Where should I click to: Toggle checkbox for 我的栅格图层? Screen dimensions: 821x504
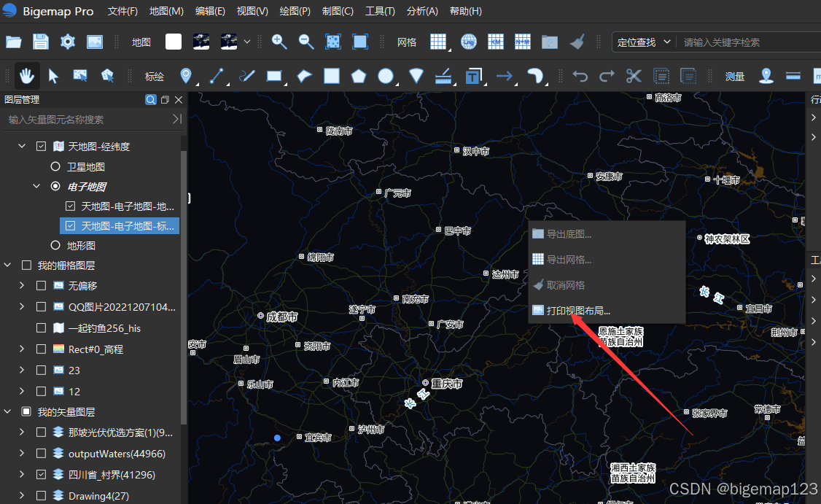(x=26, y=265)
